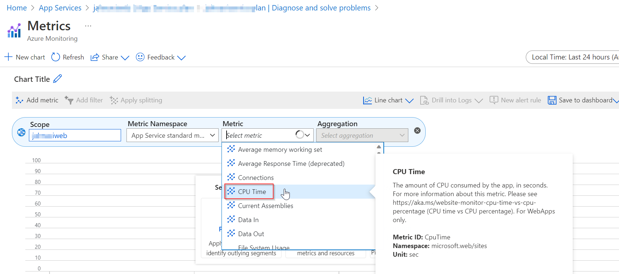This screenshot has width=619, height=274.
Task: Go to Home breadcrumb link
Action: pos(17,8)
